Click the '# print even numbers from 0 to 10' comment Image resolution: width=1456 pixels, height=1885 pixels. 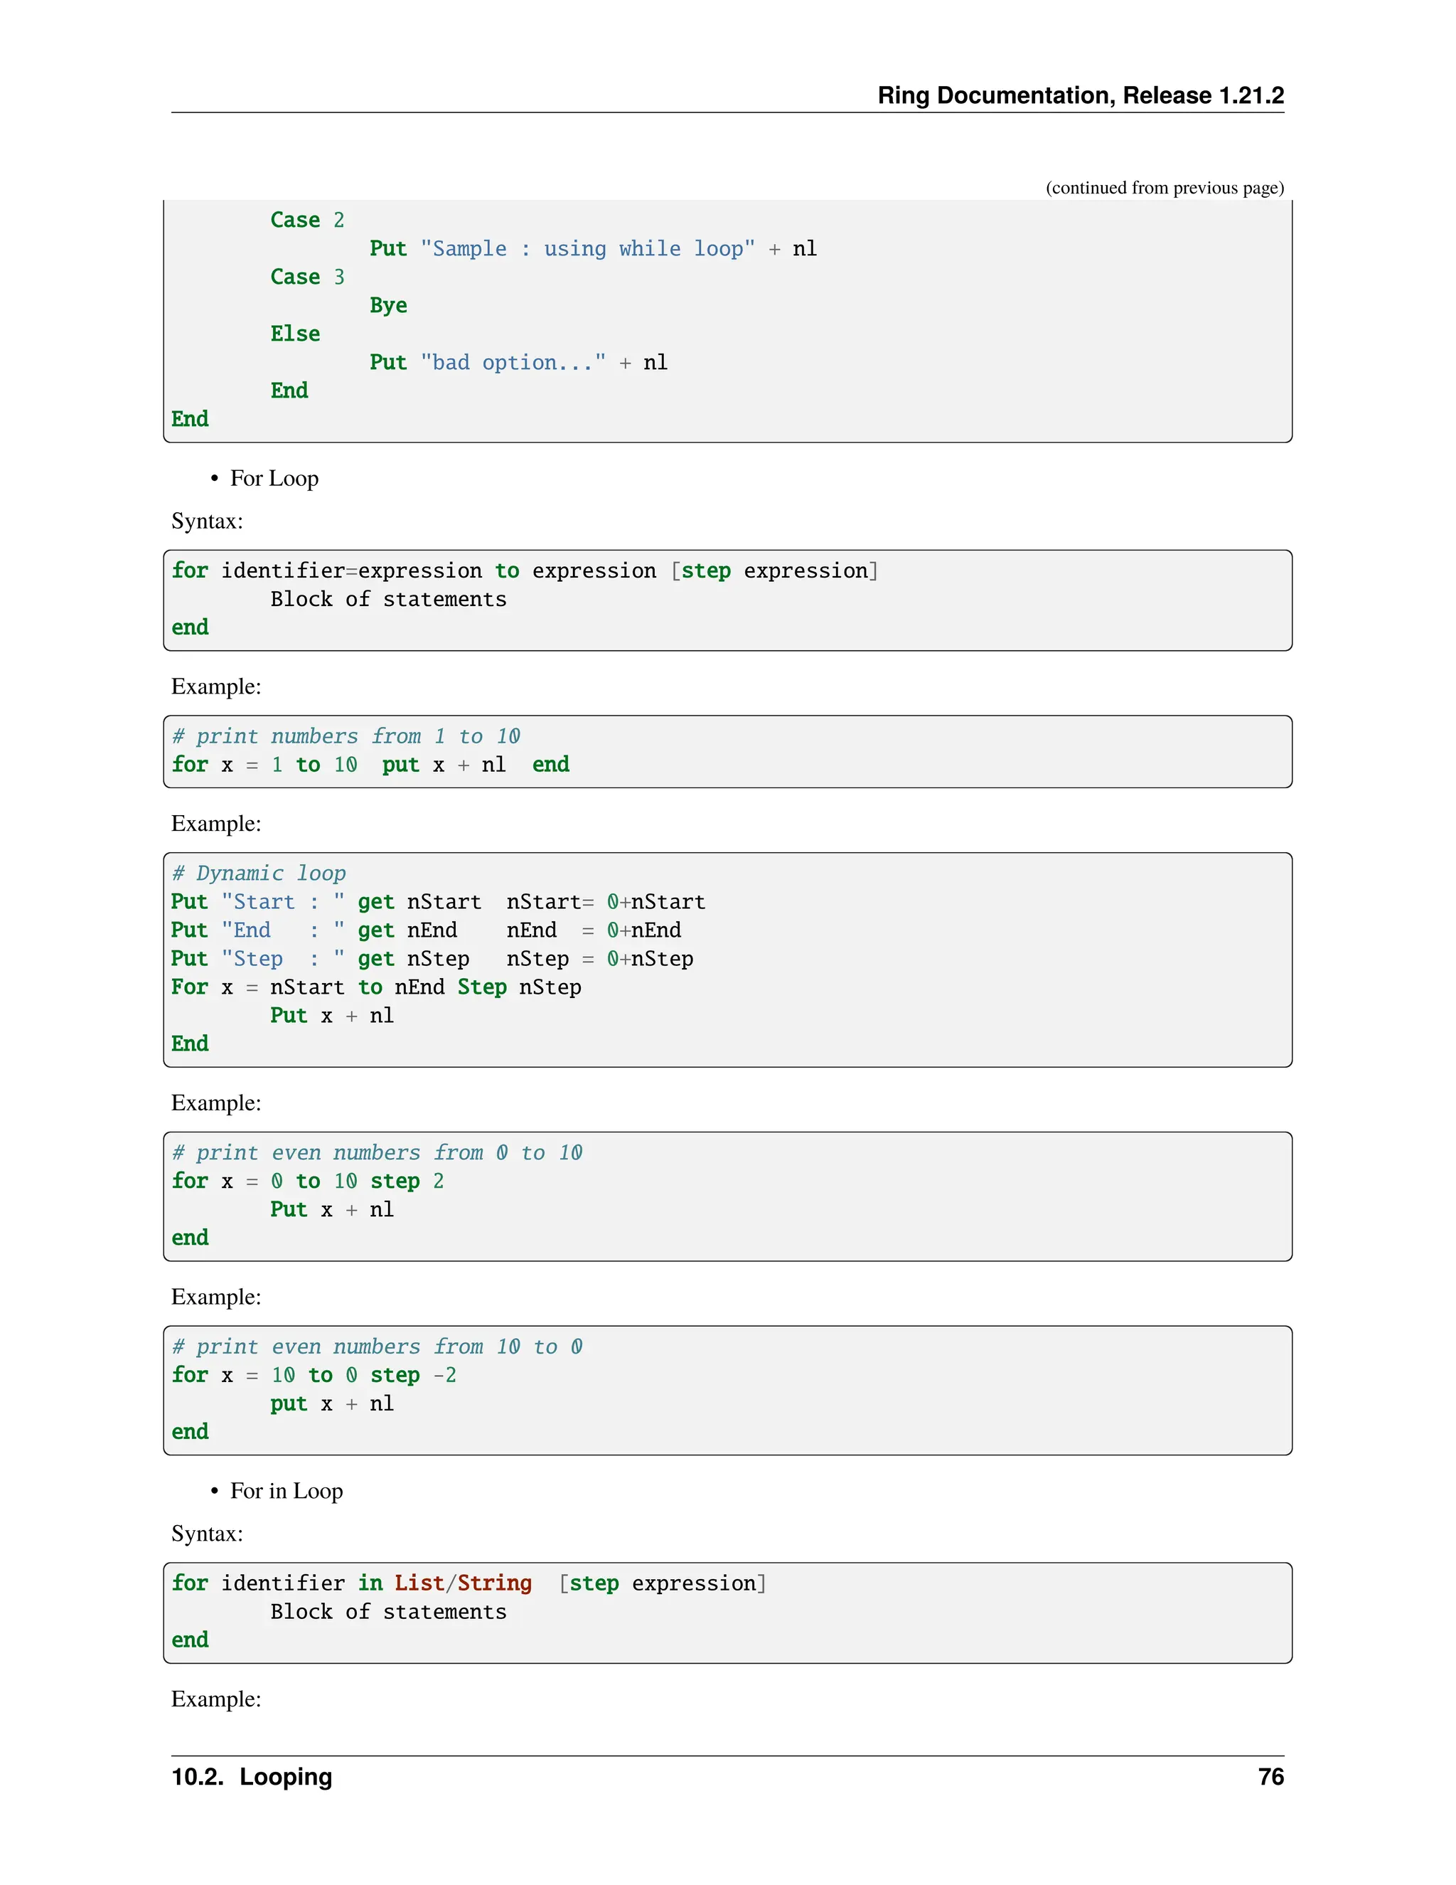[377, 1153]
